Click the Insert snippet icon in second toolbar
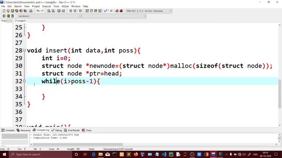282x158 pixels. pos(4,16)
